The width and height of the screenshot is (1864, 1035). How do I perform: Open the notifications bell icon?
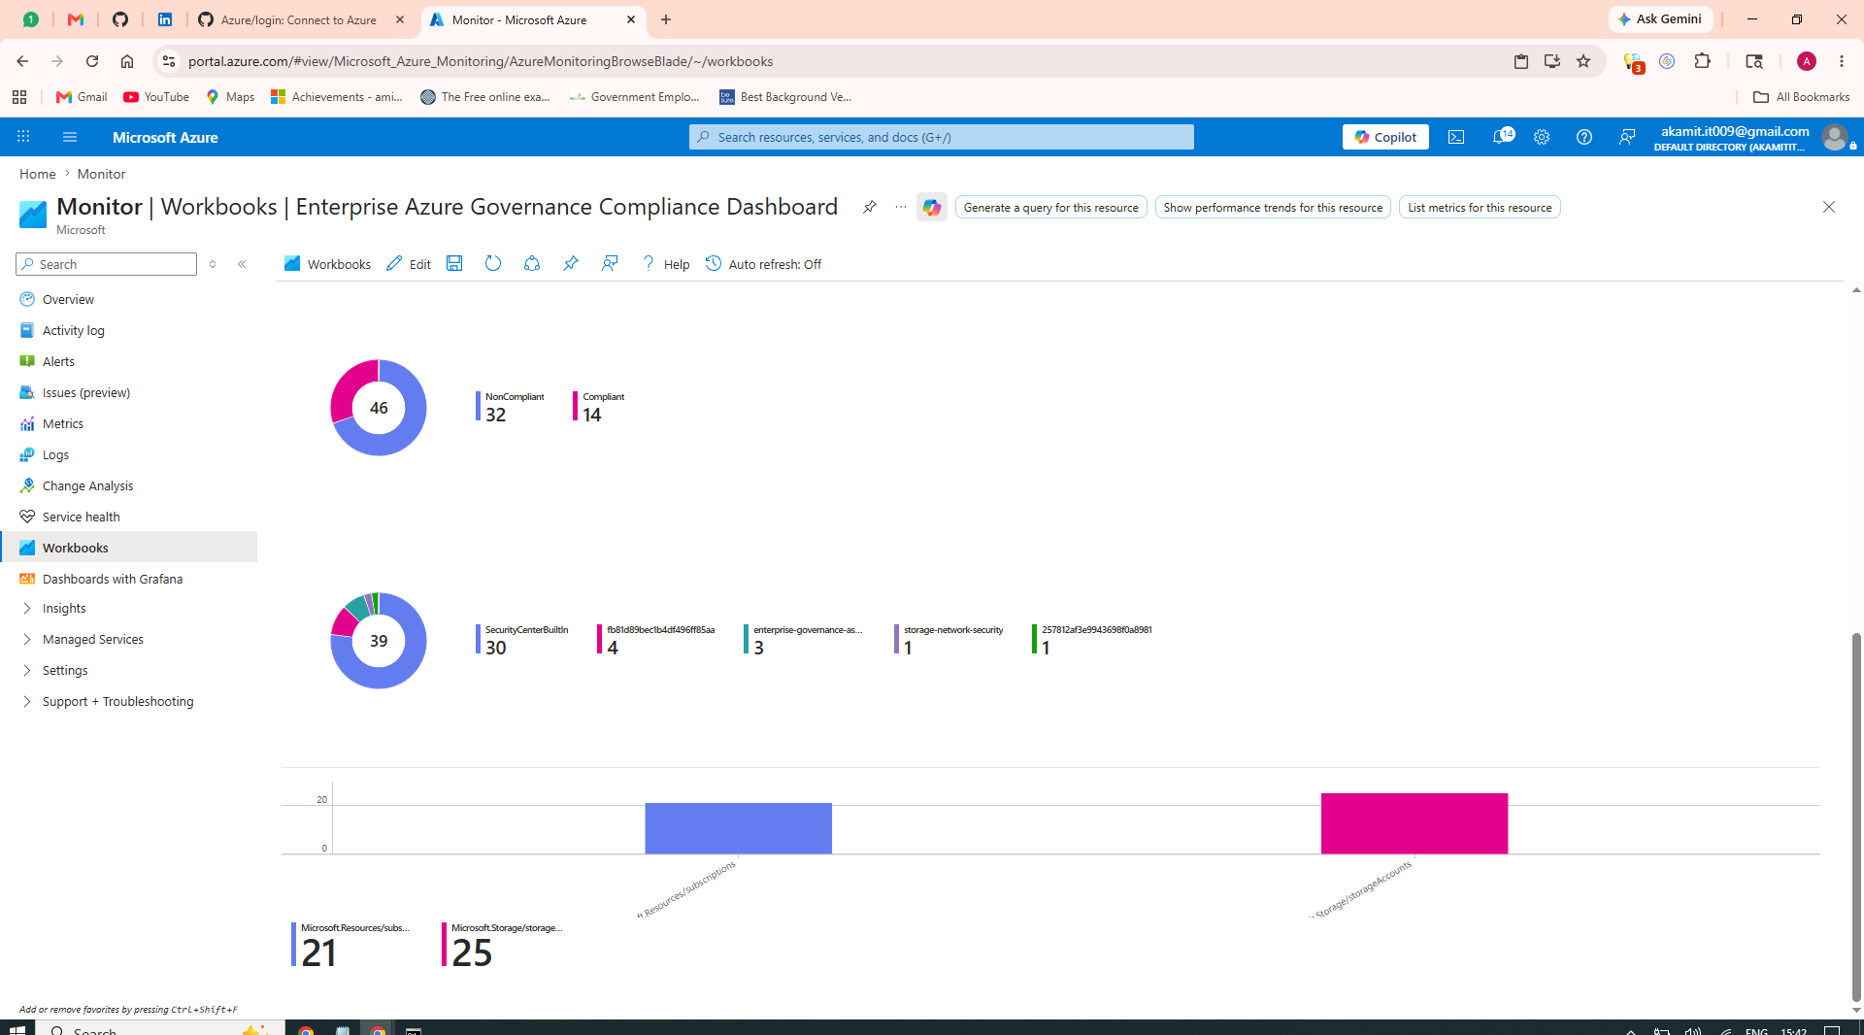(x=1501, y=137)
